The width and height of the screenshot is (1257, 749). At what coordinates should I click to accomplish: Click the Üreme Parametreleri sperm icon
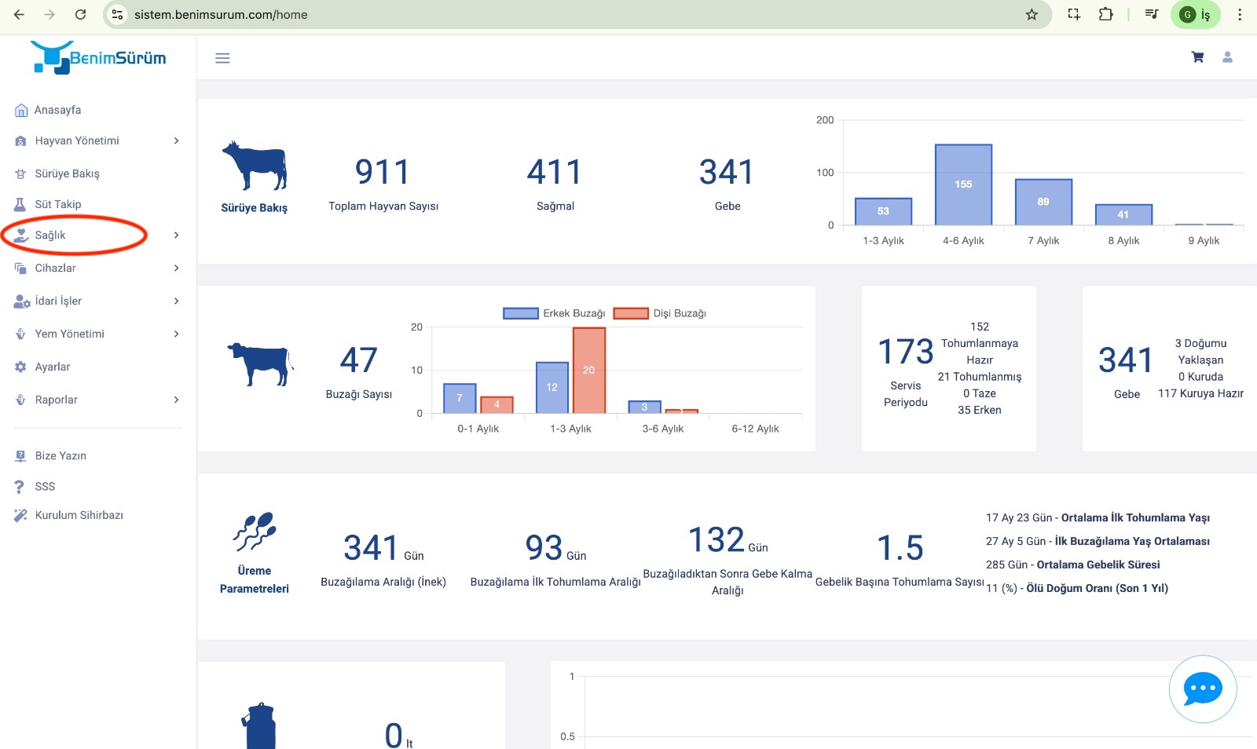[255, 532]
